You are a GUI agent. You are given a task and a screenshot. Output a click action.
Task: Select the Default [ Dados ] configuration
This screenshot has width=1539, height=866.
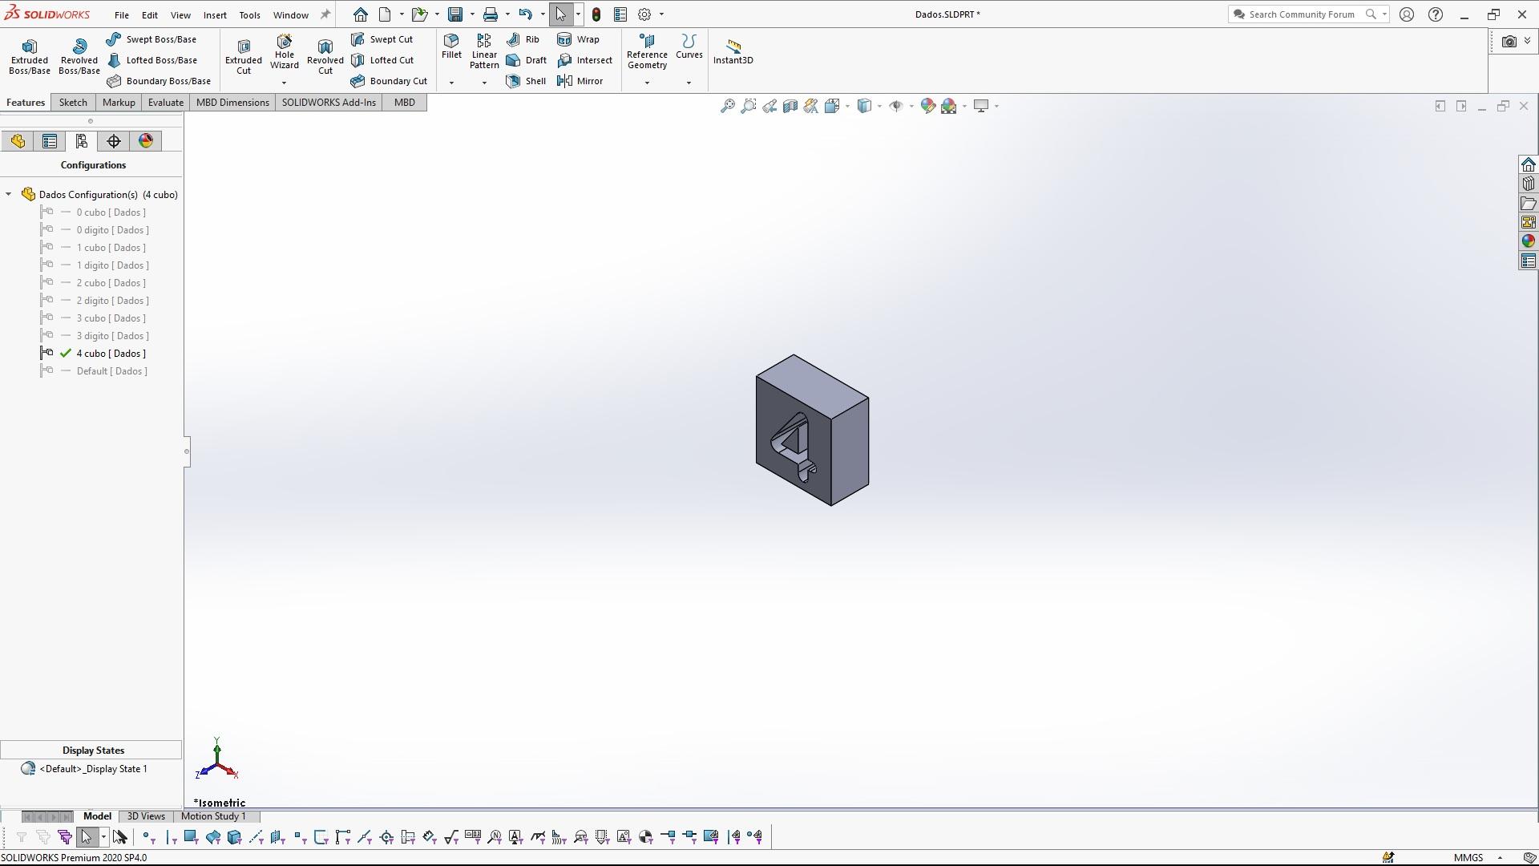pos(112,371)
